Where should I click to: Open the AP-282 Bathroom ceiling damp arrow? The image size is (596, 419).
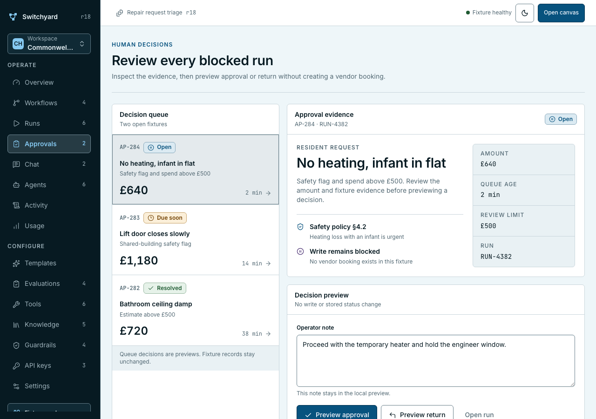coord(268,334)
